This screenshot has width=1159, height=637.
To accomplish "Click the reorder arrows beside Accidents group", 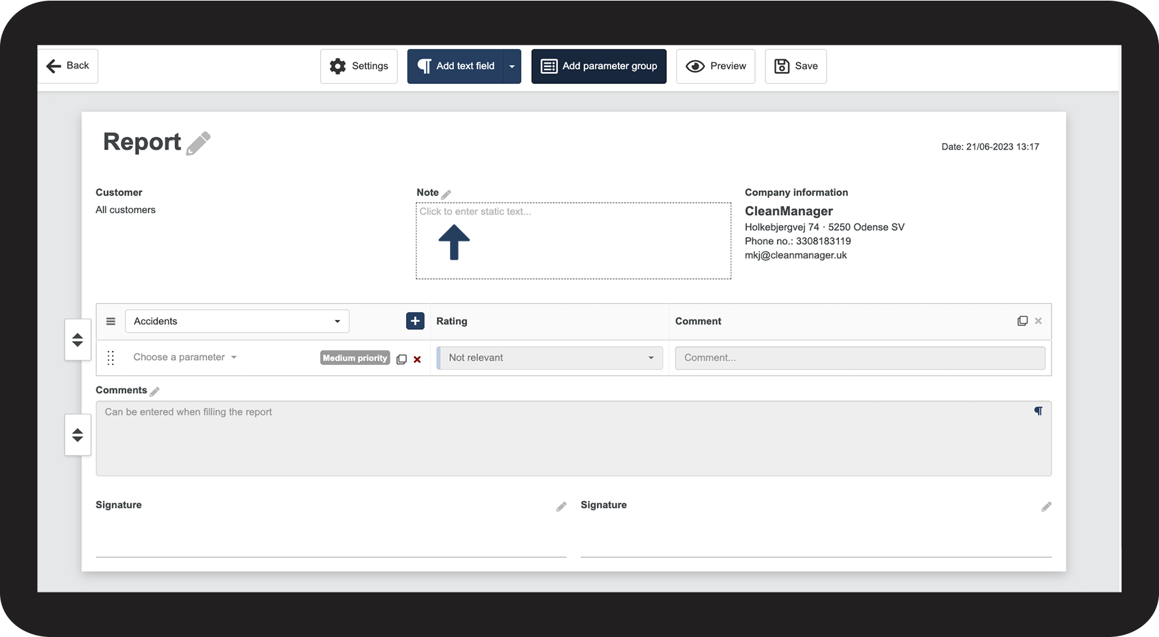I will (77, 340).
